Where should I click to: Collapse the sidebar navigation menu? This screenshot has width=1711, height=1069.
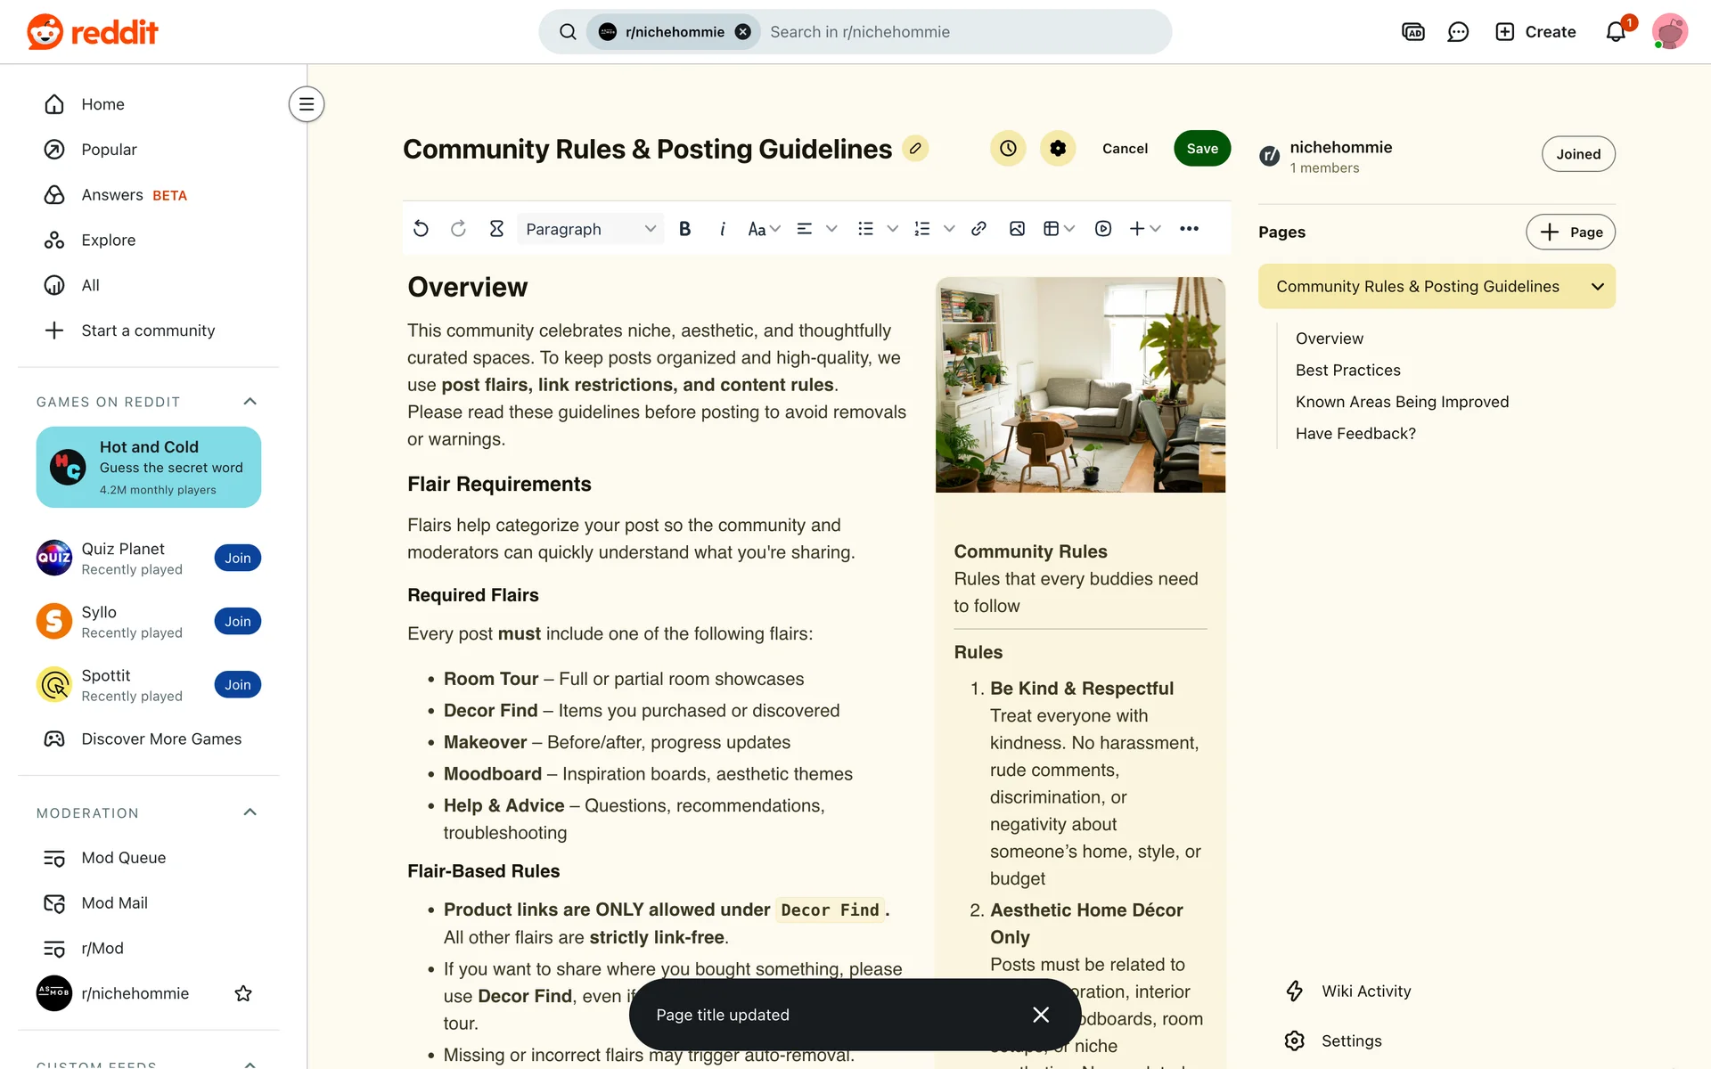pos(306,104)
